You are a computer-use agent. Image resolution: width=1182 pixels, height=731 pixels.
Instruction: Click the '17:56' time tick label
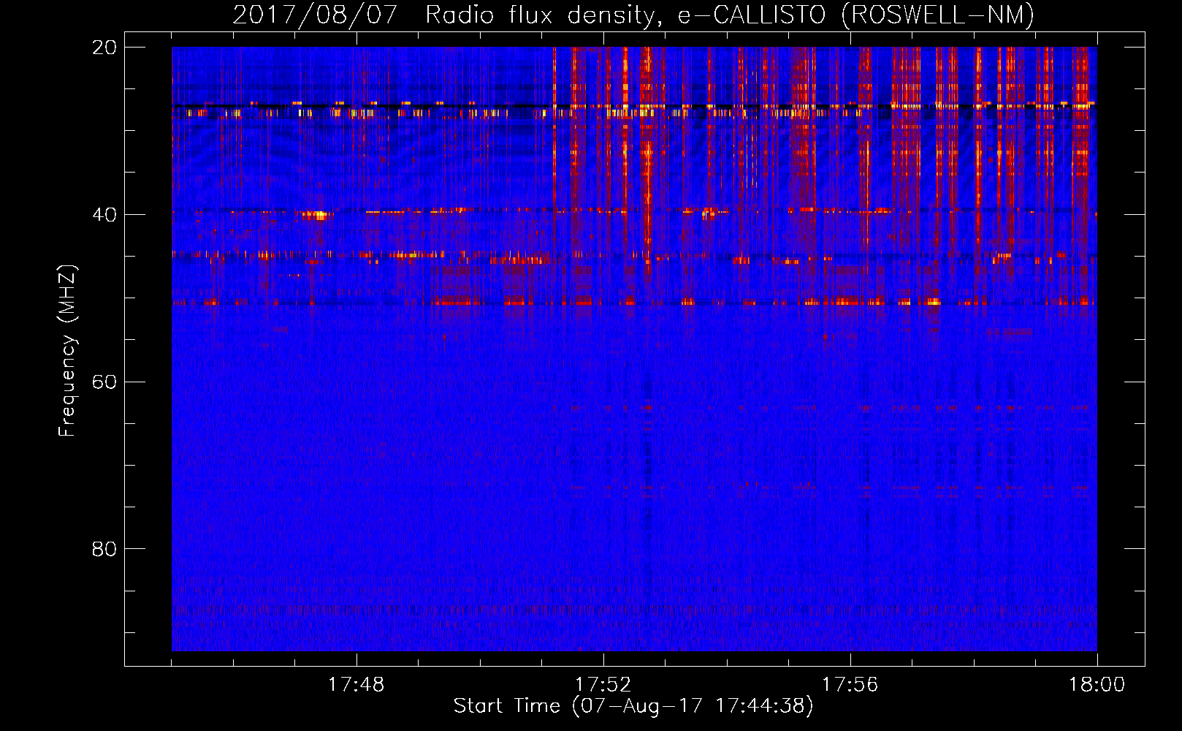pyautogui.click(x=850, y=685)
